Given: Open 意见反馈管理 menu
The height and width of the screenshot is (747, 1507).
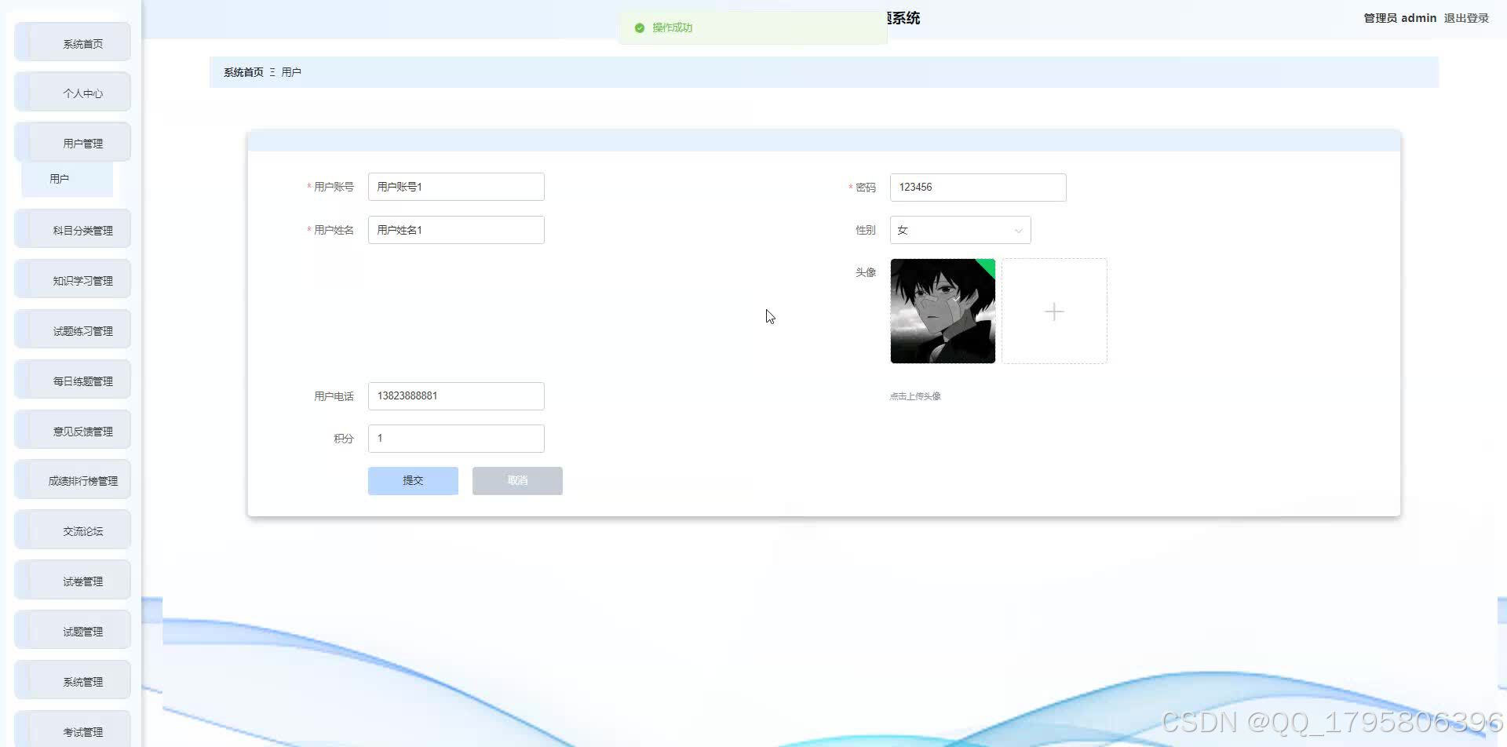Looking at the screenshot, I should [73, 431].
